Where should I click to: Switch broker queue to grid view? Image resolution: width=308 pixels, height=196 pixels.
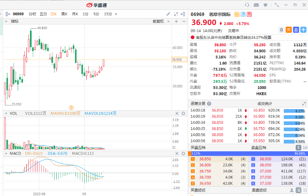click(305, 190)
